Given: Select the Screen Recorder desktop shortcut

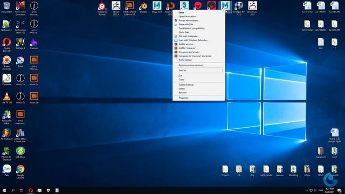Looking at the screenshot, I should coord(6,63).
